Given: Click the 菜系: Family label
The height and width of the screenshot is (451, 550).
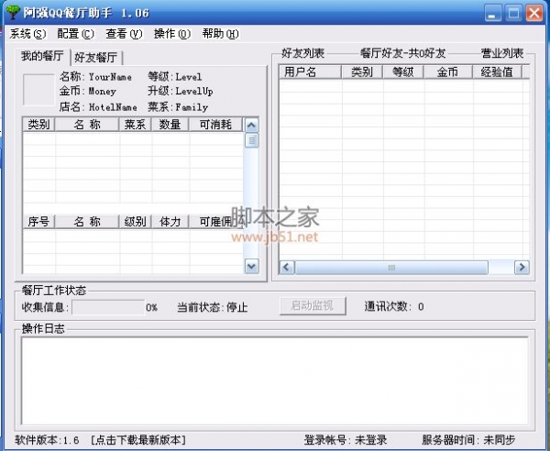Looking at the screenshot, I should tap(178, 106).
